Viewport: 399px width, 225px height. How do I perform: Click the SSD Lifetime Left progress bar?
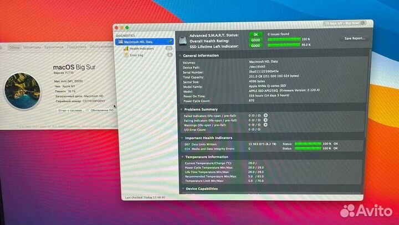click(x=284, y=45)
